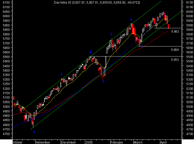Click 5900 on the right price axis
Viewport: 194px width, 144px height.
pos(190,25)
